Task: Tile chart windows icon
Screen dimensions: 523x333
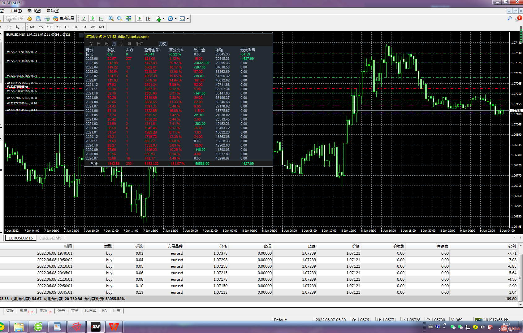Action: pos(128,19)
